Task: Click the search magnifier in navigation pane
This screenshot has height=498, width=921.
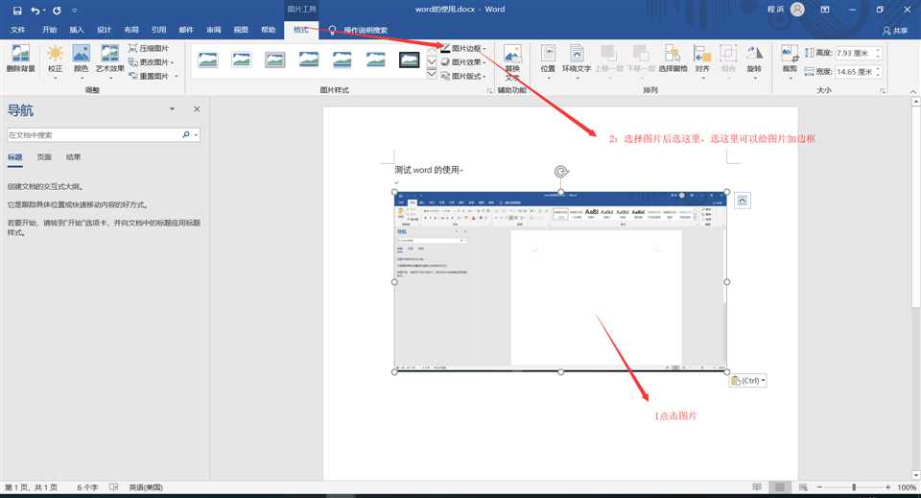Action: [x=186, y=135]
